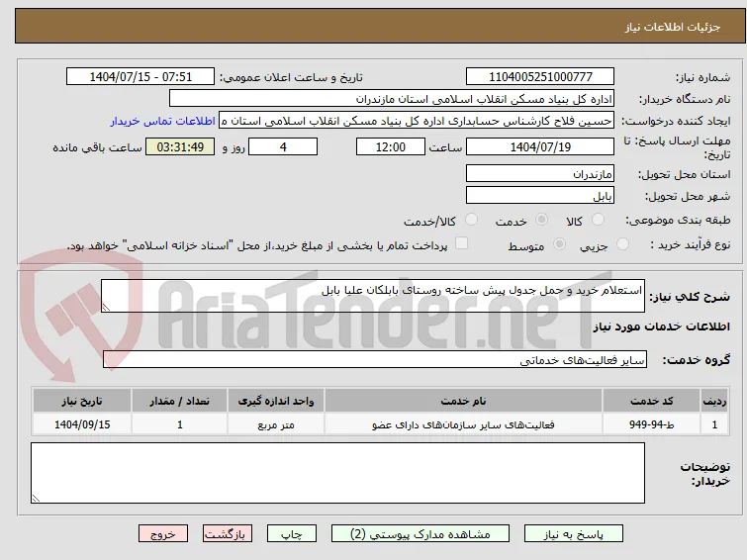Open اطلاعات تماس خریدار link
The image size is (747, 560).
point(163,121)
